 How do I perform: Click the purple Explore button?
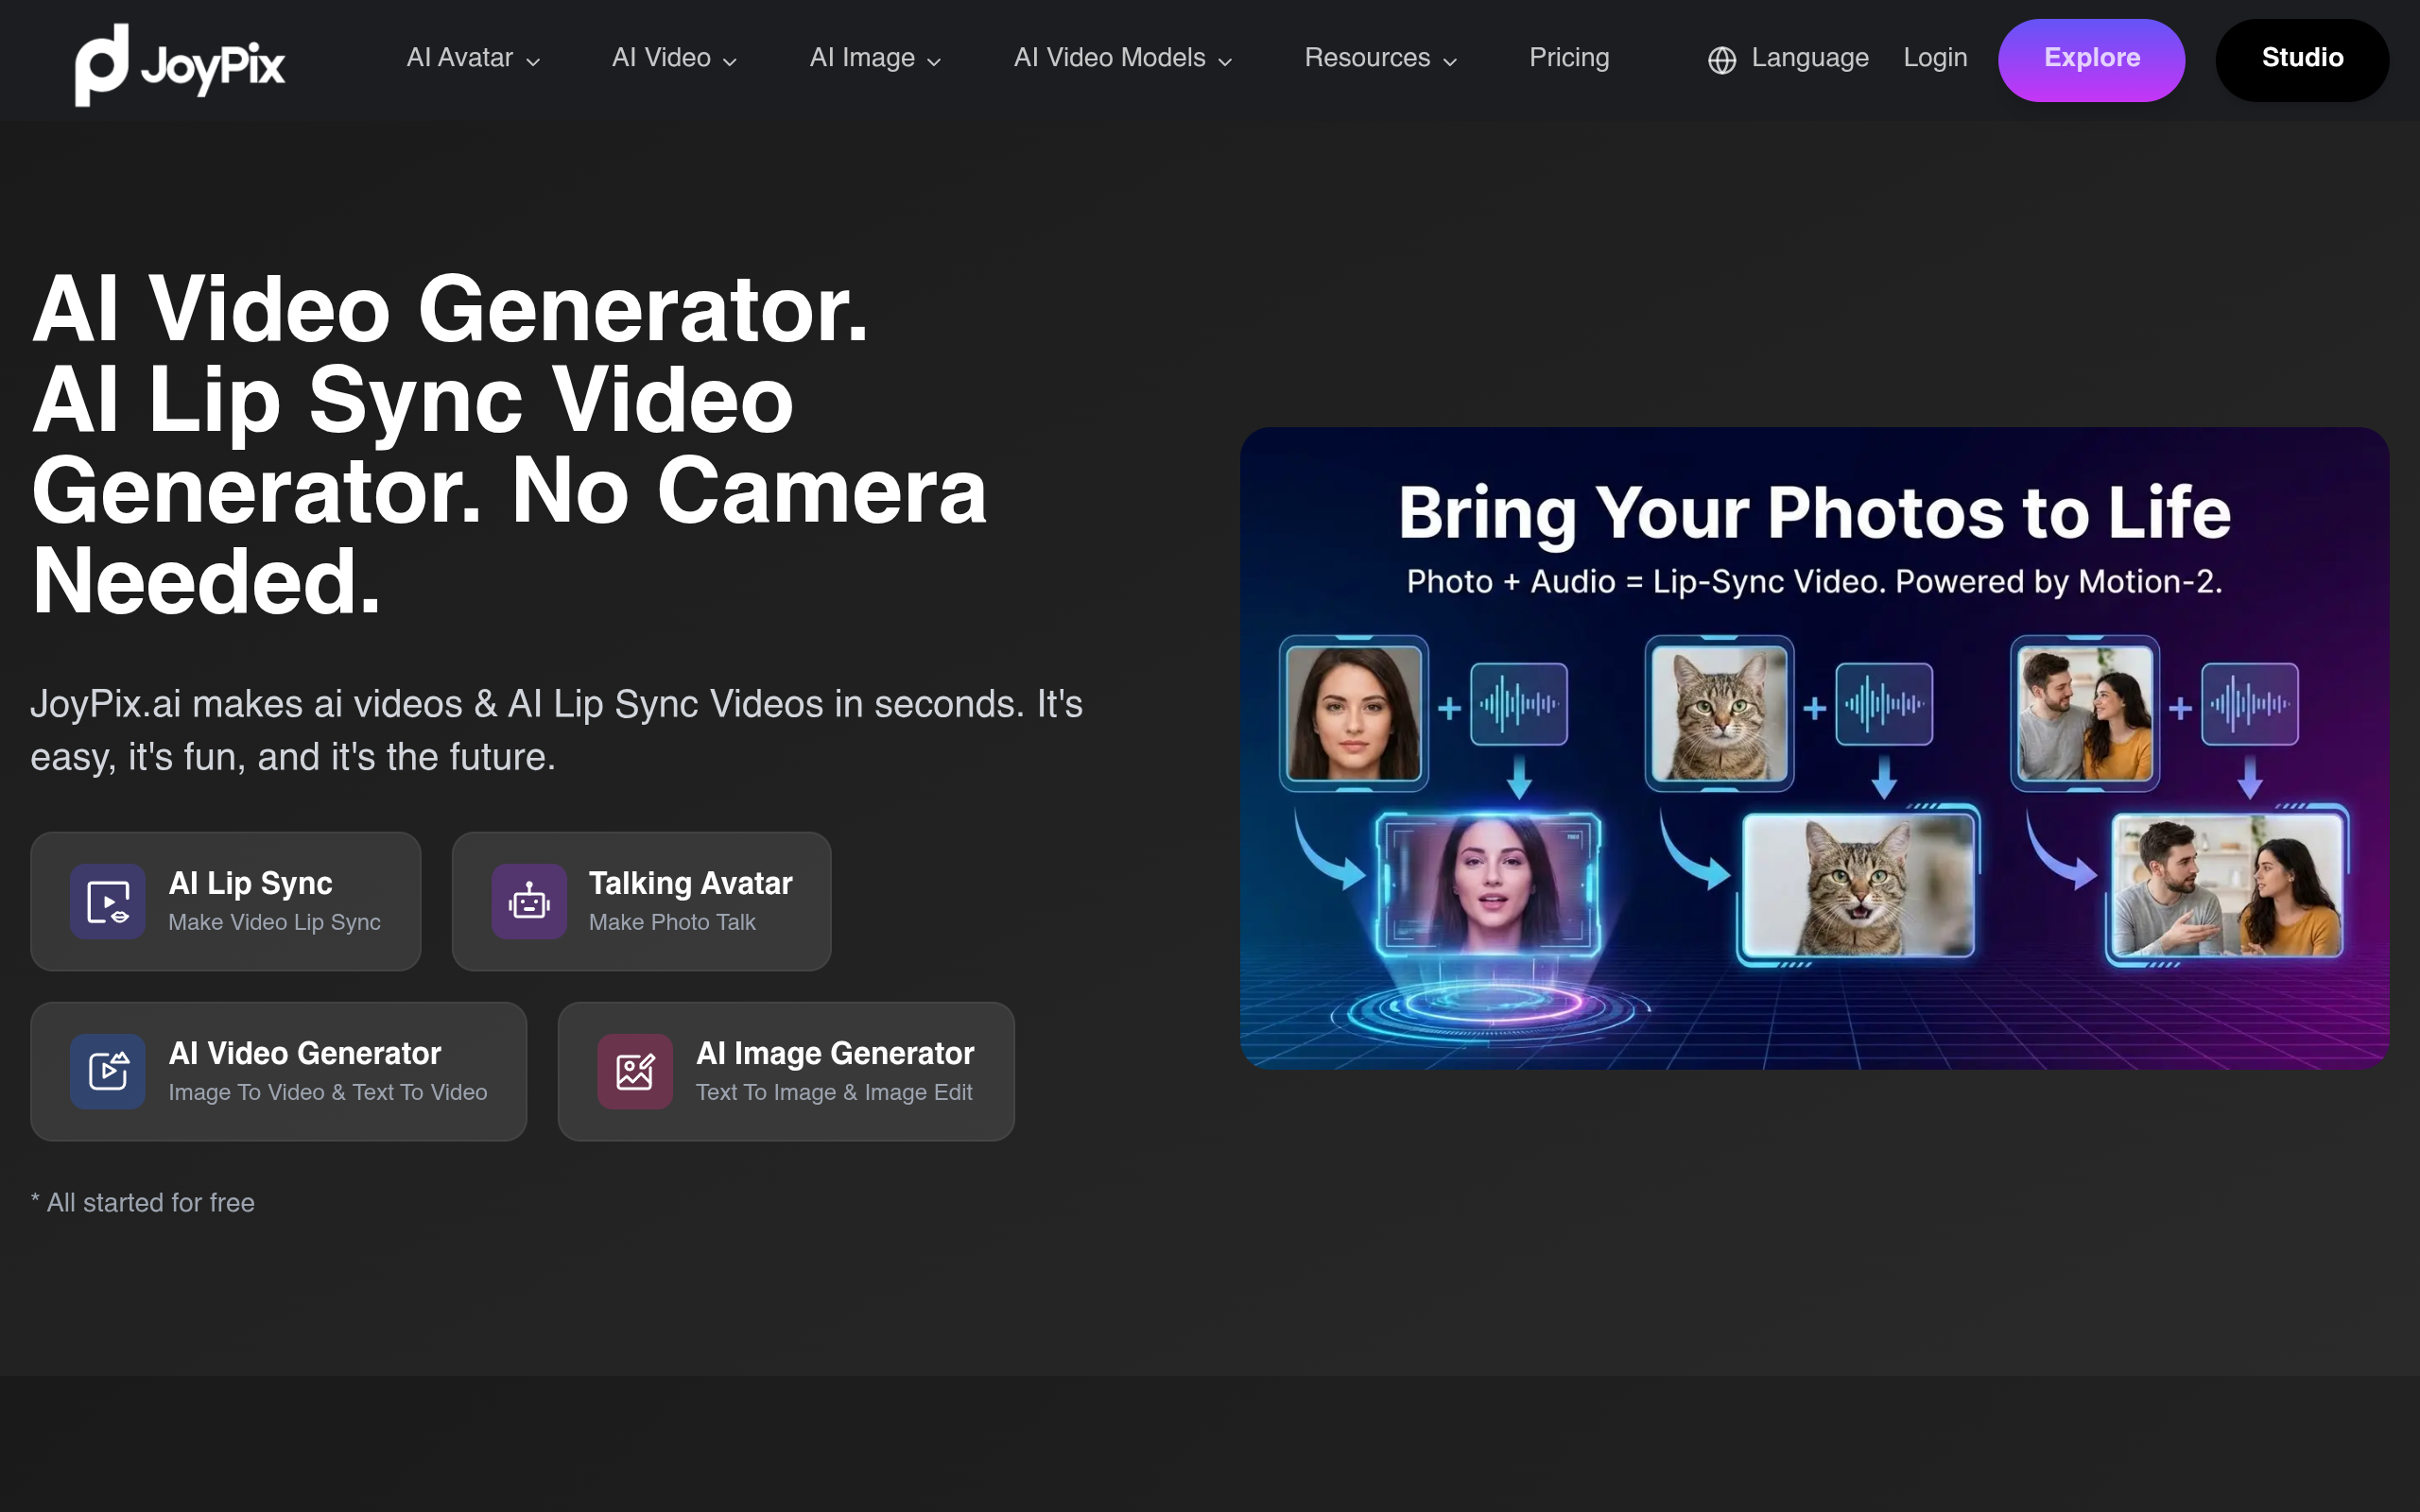(x=2091, y=60)
